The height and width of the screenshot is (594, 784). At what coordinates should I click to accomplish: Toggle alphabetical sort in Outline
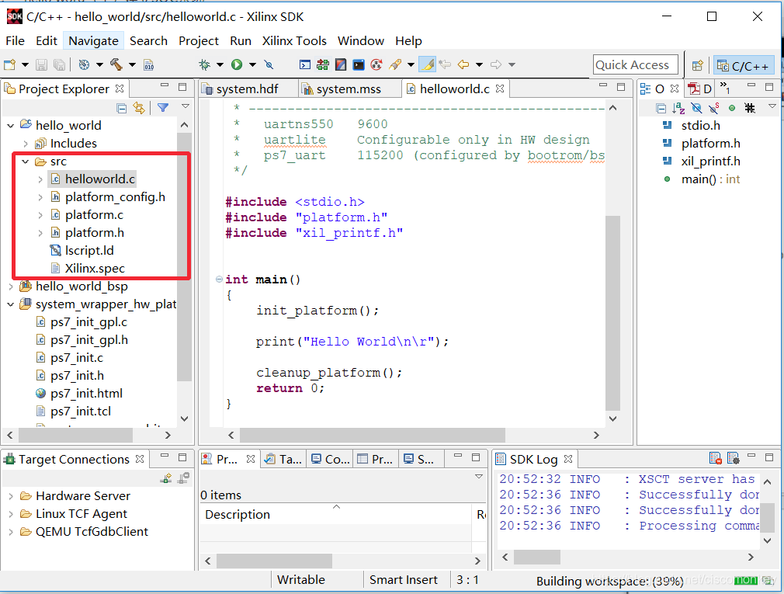[678, 108]
